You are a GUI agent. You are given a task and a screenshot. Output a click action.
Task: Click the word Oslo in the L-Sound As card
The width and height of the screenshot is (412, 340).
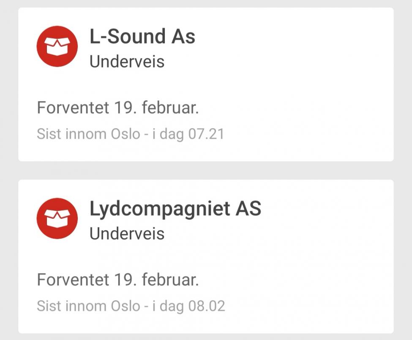[125, 134]
